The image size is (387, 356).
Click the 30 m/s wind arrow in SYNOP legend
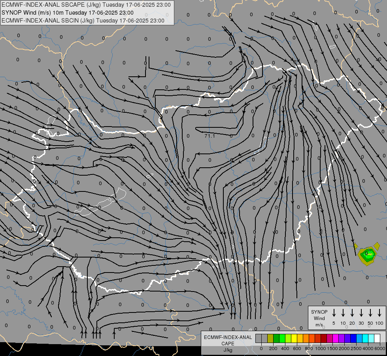click(361, 313)
